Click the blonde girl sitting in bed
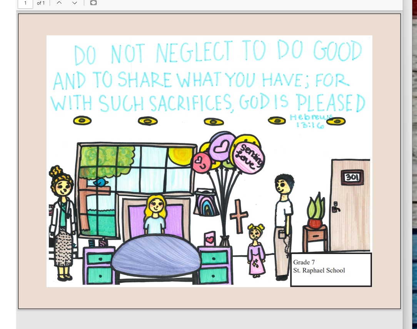The width and height of the screenshot is (417, 329). (155, 214)
